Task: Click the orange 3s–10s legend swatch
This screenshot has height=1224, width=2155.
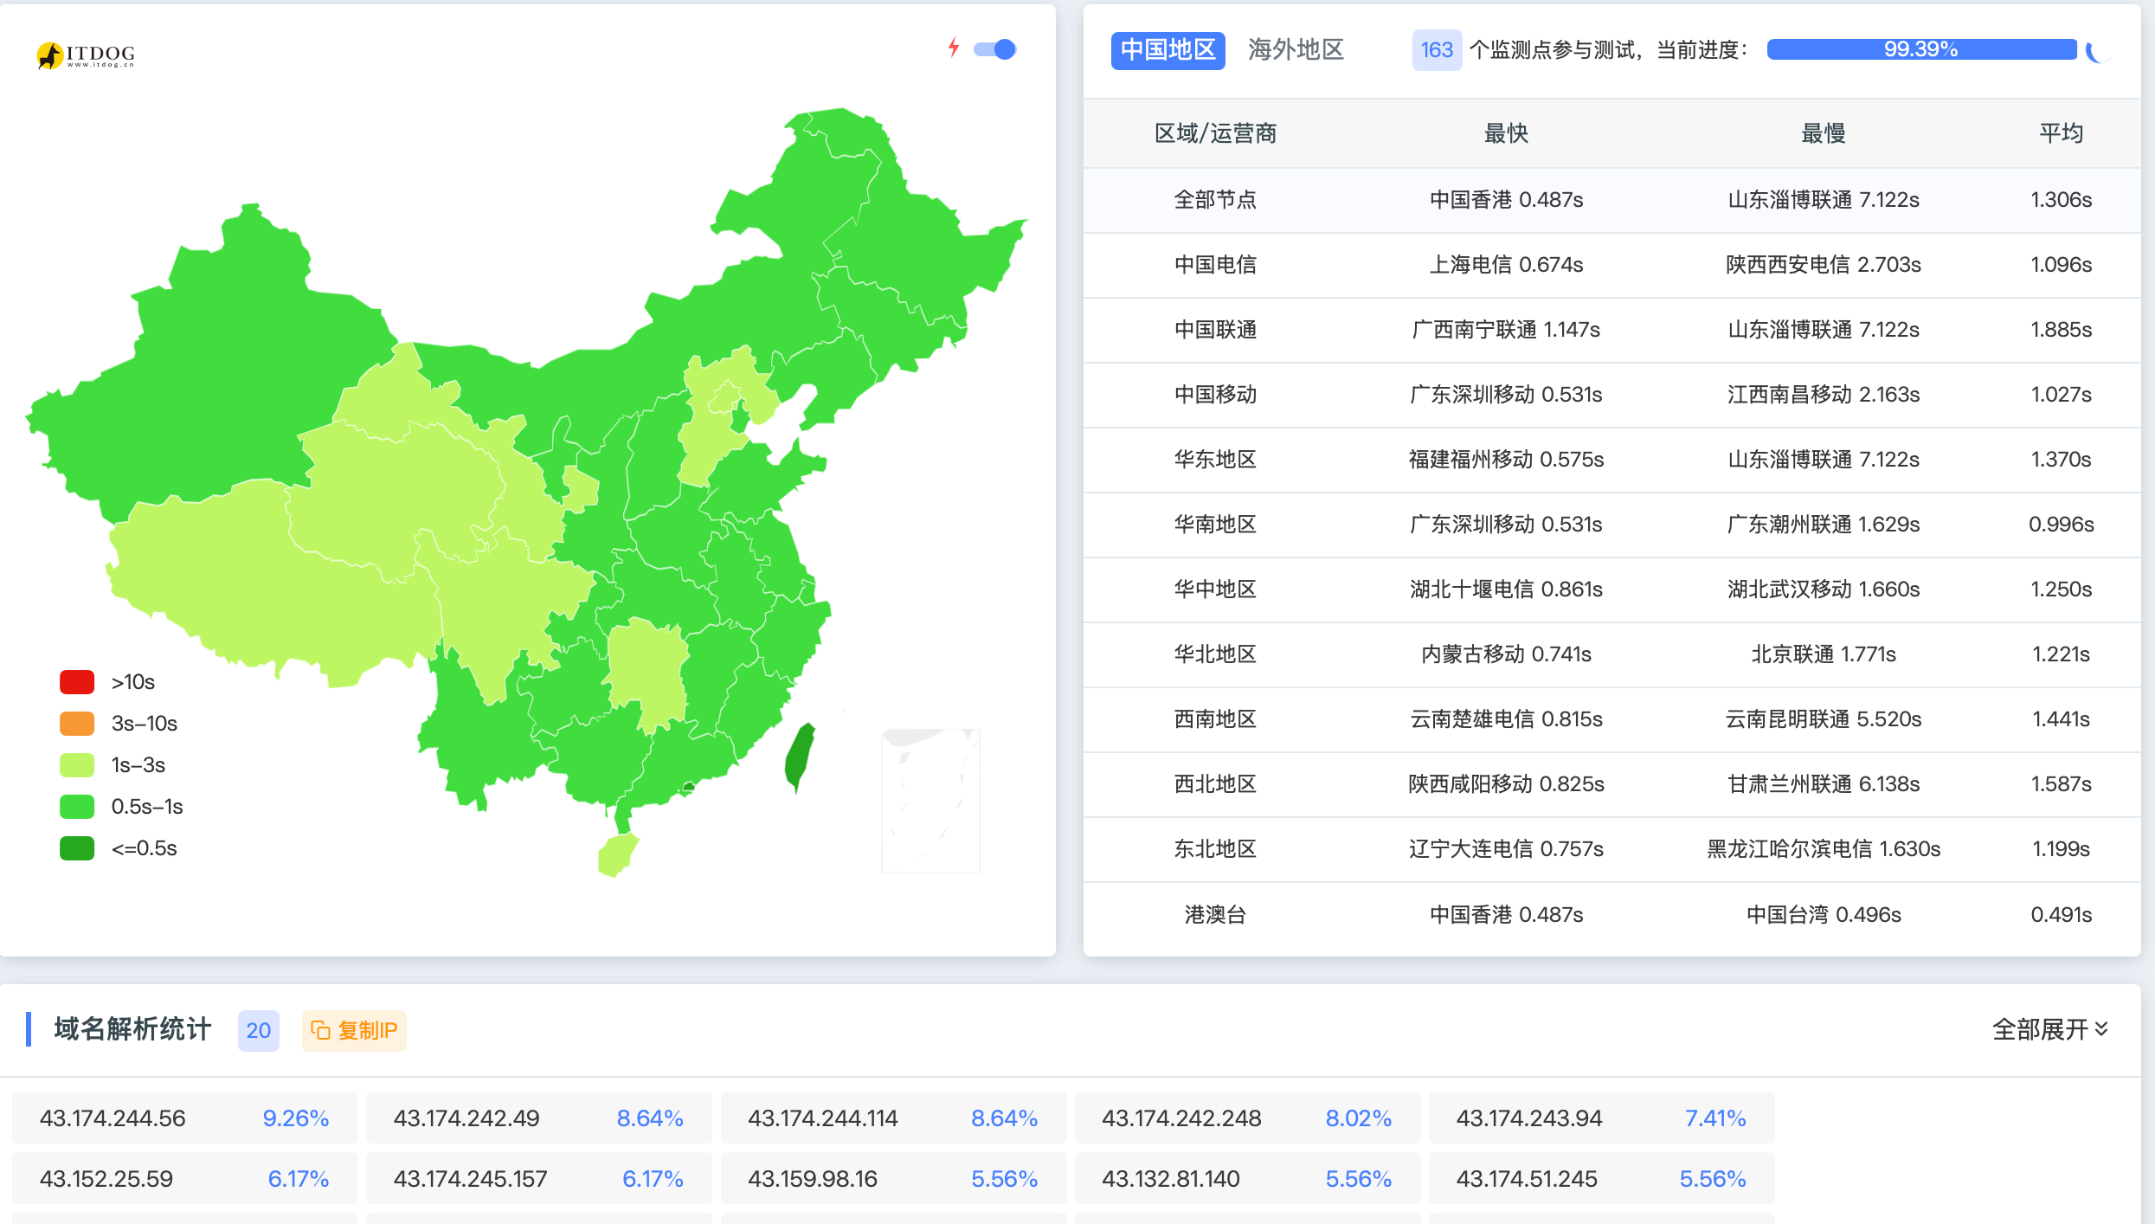Action: click(77, 724)
